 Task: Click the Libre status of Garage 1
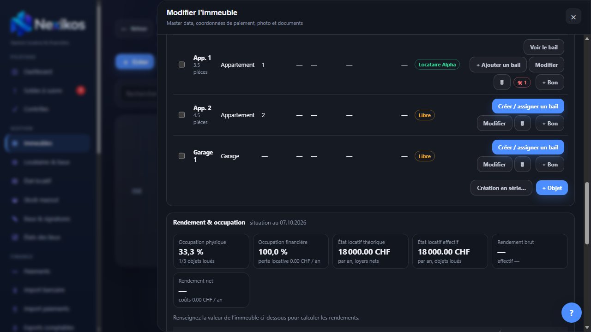coord(424,156)
